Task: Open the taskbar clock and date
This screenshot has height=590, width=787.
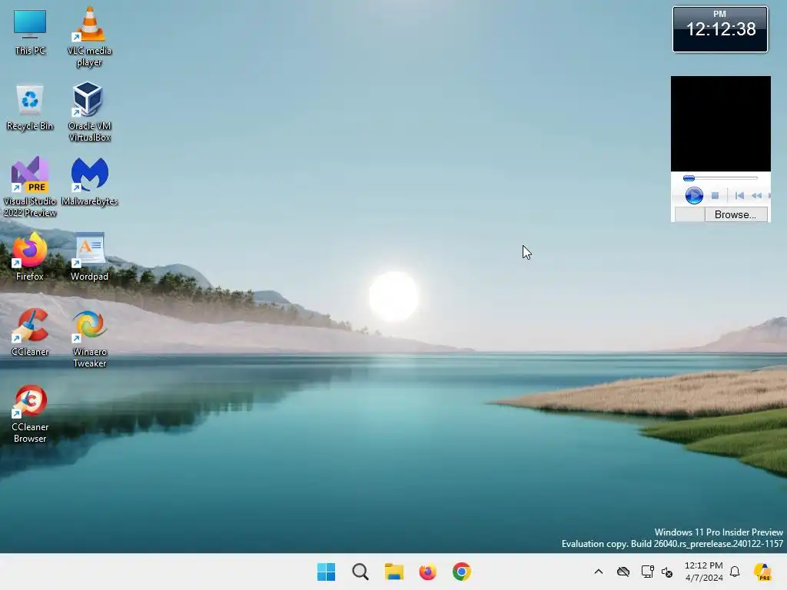Action: [704, 572]
